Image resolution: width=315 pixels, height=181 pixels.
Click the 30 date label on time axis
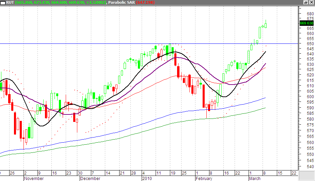point(80,173)
